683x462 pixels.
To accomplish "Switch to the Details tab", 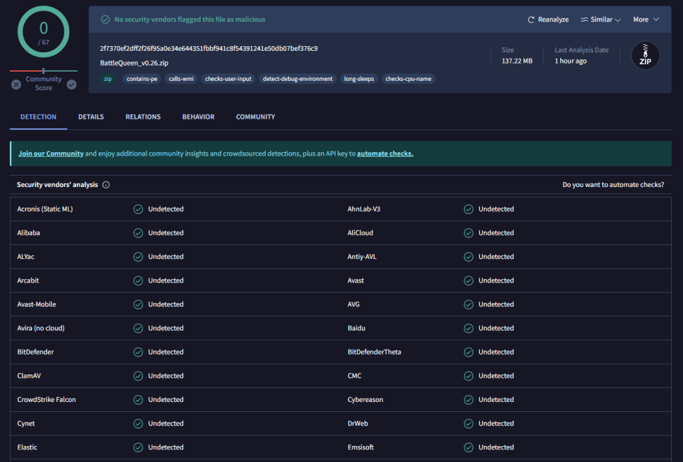I will (x=91, y=117).
